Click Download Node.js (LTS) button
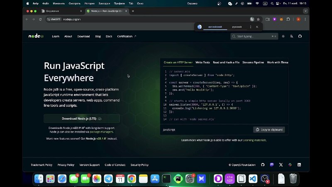The image size is (332, 187). (82, 118)
